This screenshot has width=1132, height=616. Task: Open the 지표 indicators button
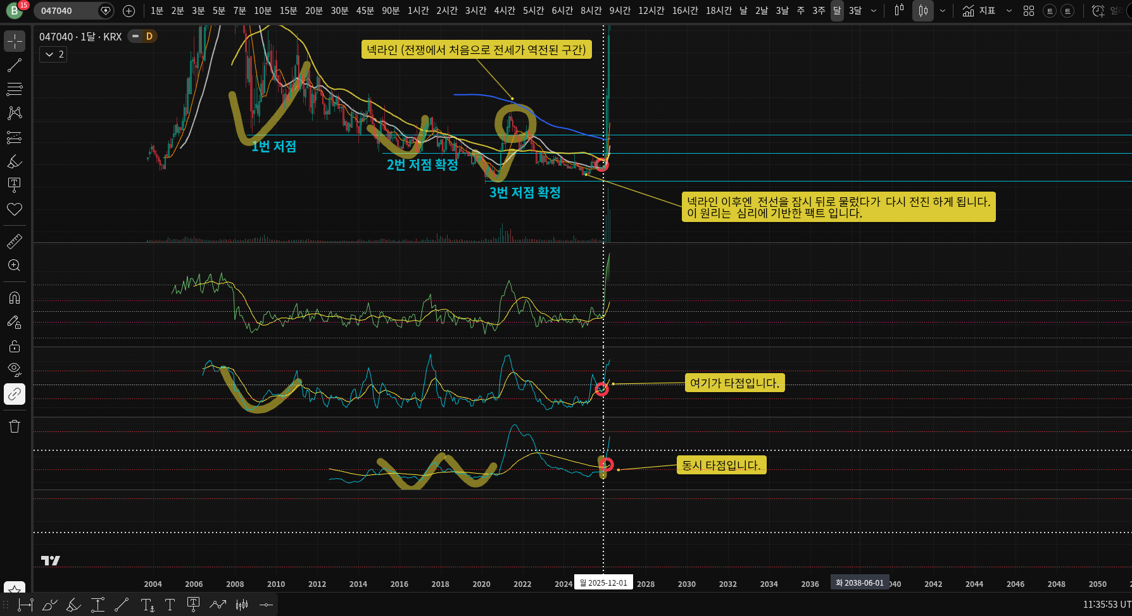(x=979, y=11)
